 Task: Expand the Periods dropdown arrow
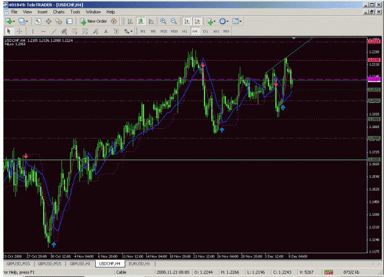click(227, 21)
